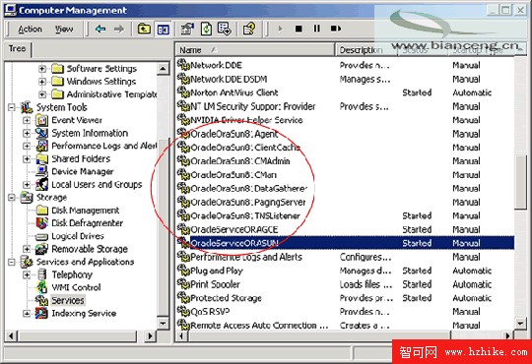532x364 pixels.
Task: Collapse the Storage node
Action: click(12, 198)
